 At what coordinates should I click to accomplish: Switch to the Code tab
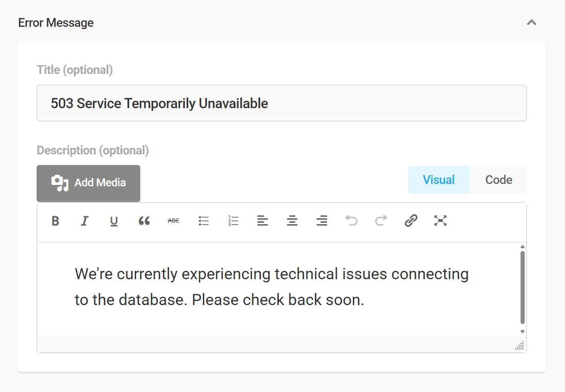click(498, 180)
